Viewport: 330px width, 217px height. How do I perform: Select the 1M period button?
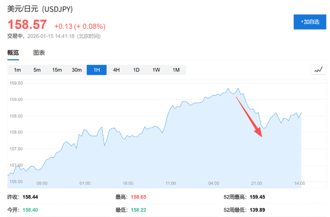[176, 70]
